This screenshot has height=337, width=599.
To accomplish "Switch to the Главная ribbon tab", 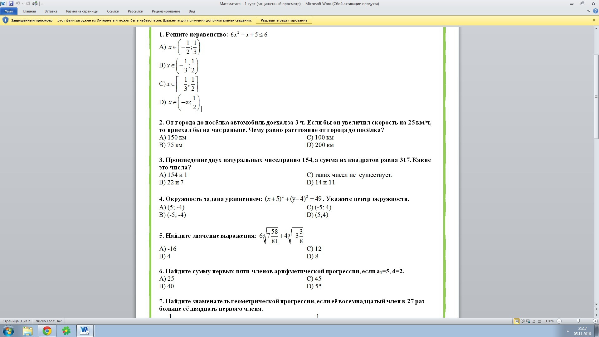I will click(x=29, y=11).
